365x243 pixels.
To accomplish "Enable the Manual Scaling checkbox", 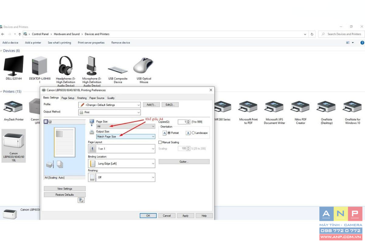I will point(160,142).
